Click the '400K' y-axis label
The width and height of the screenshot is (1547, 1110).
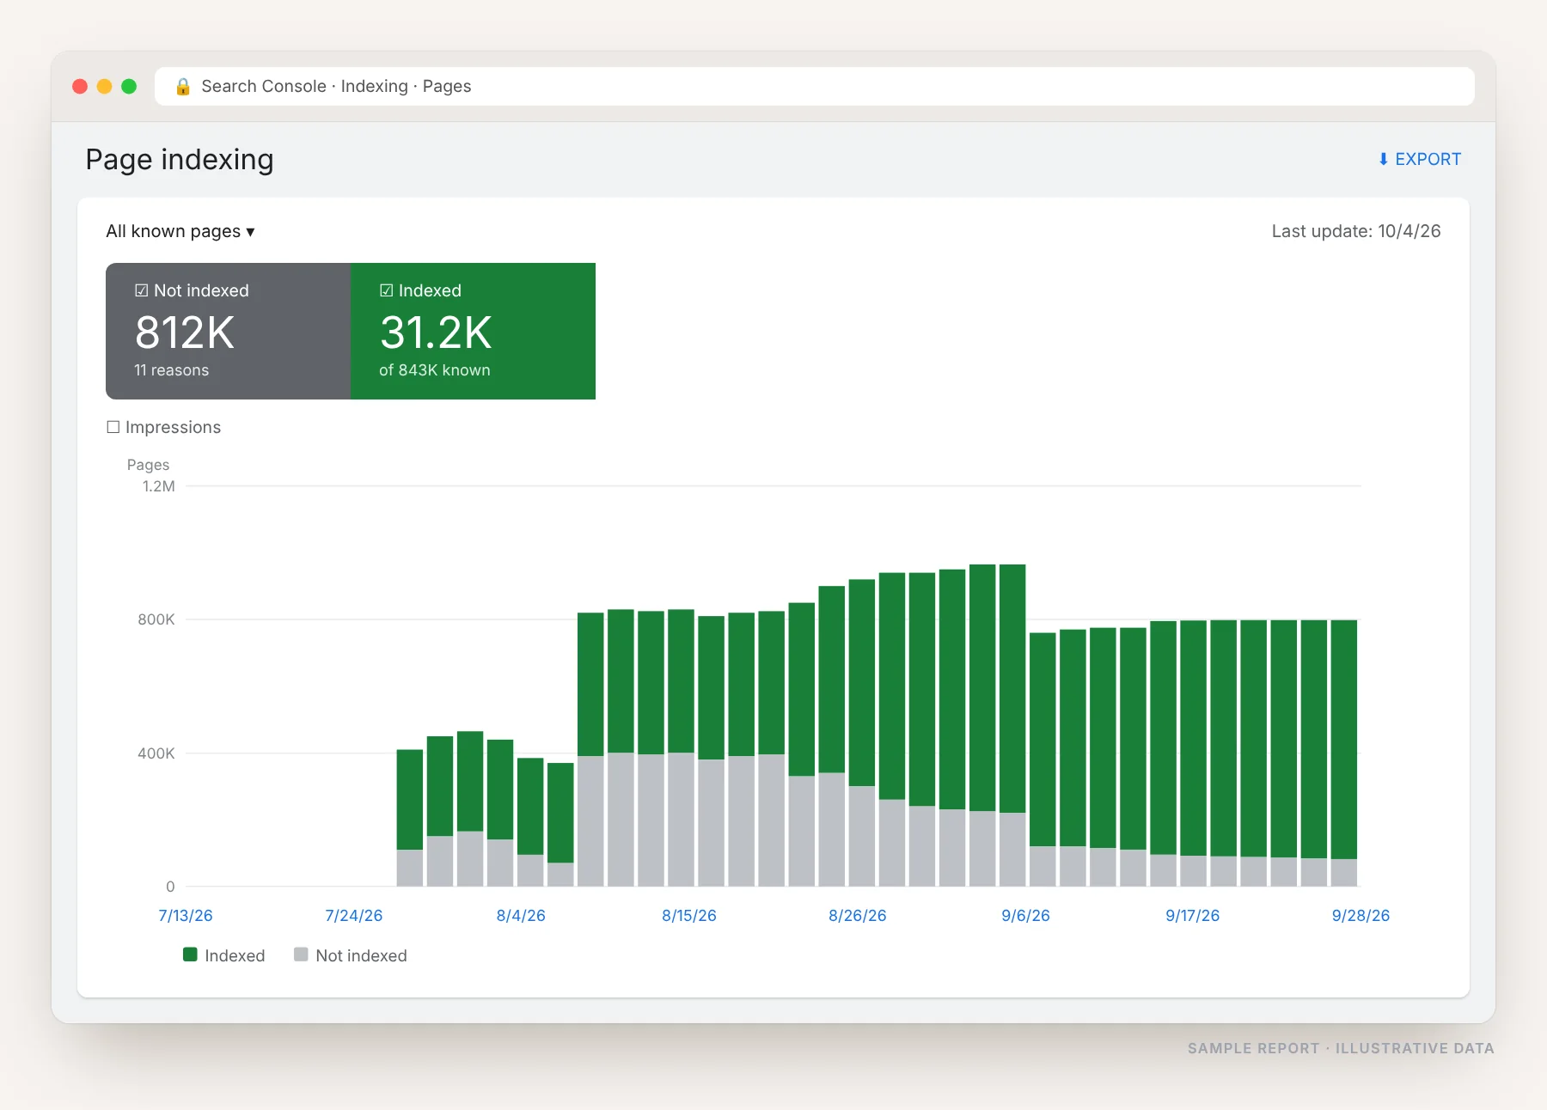[x=156, y=753]
